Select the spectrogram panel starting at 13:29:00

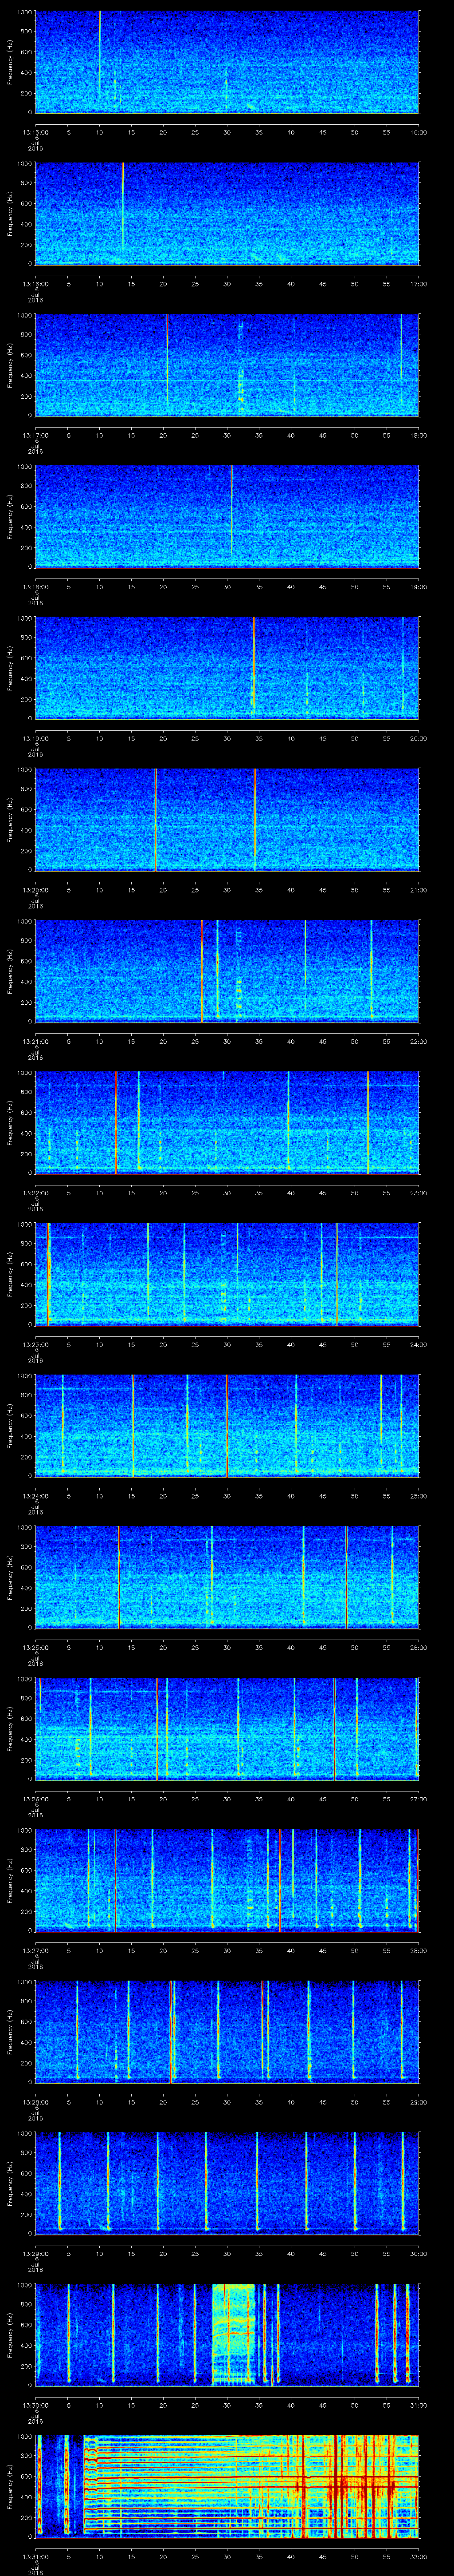(x=227, y=2184)
